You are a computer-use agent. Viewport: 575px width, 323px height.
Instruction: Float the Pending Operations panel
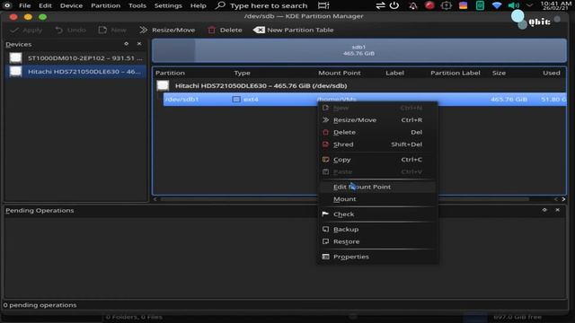click(x=544, y=210)
